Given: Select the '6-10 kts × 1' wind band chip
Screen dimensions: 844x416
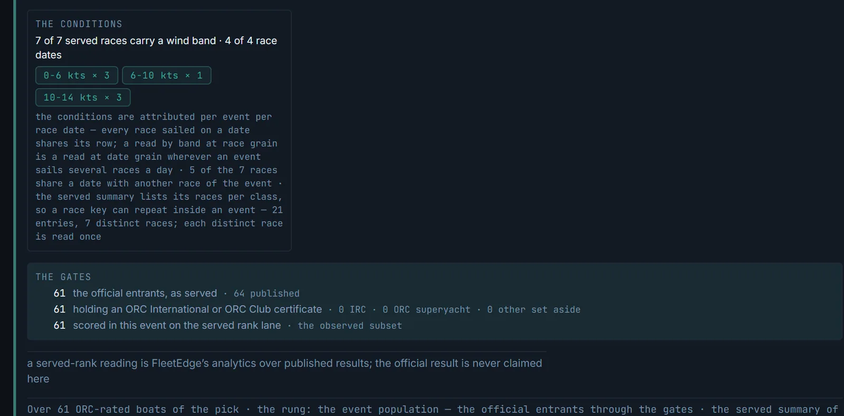Looking at the screenshot, I should (167, 75).
